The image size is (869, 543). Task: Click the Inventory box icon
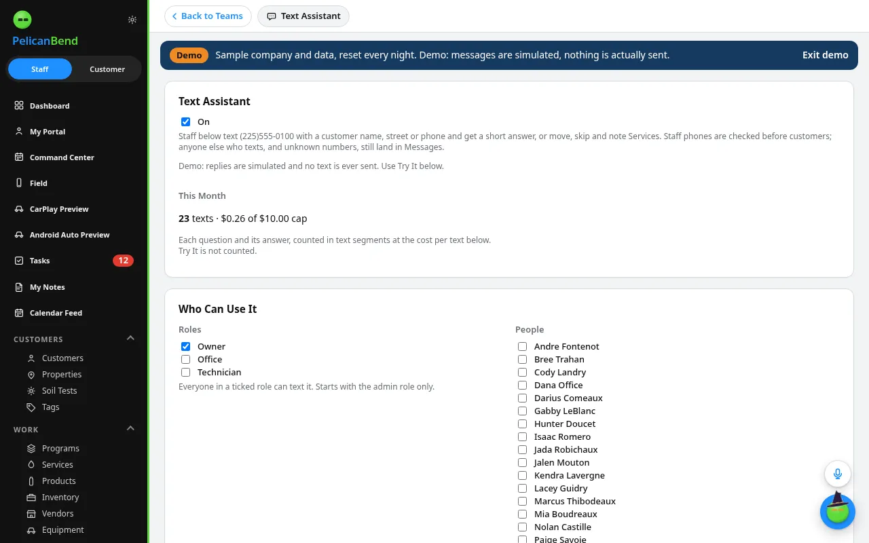(31, 498)
